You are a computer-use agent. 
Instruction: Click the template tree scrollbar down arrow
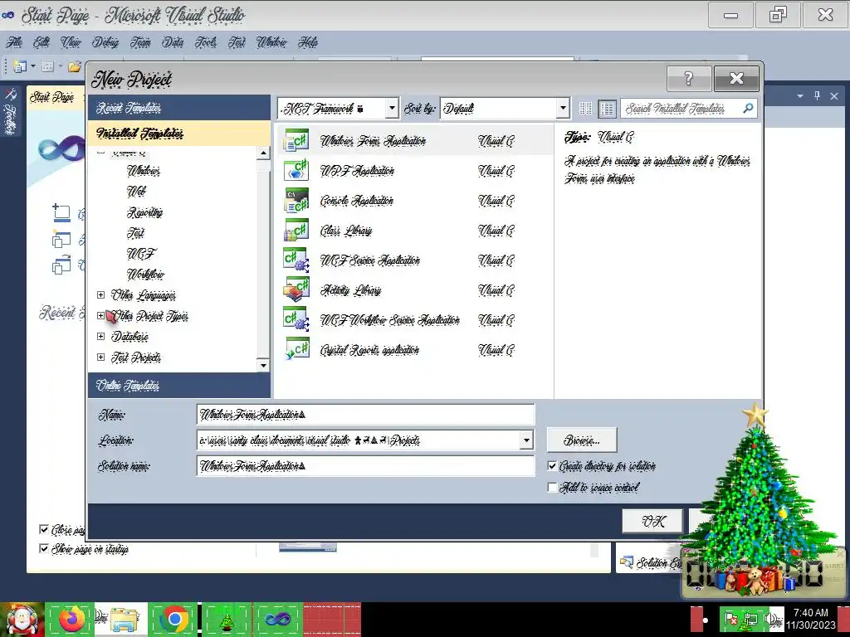[263, 365]
